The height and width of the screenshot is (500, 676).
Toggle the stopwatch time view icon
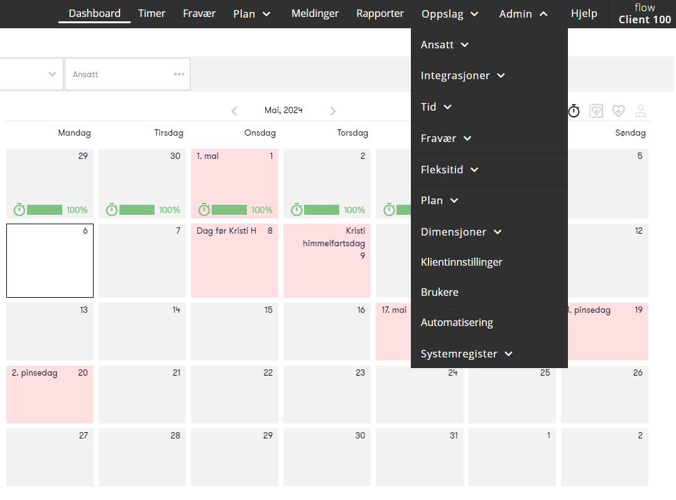pyautogui.click(x=574, y=111)
